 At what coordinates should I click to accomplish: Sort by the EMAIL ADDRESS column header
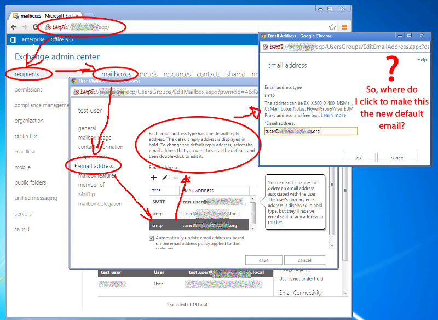tap(214, 191)
